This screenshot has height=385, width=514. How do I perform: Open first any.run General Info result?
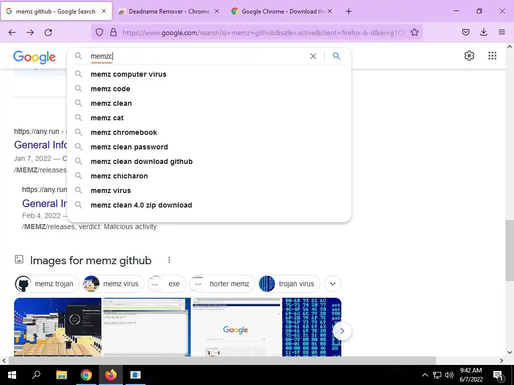41,145
